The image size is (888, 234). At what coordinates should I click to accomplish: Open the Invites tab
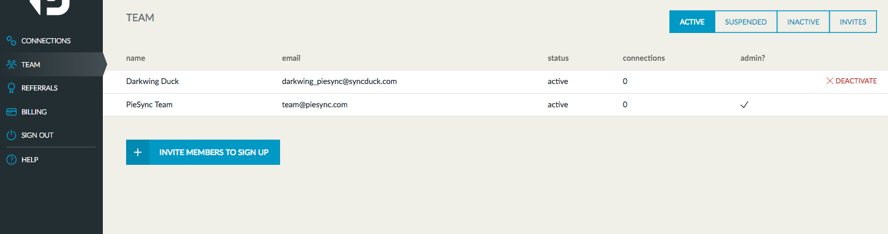[x=852, y=22]
